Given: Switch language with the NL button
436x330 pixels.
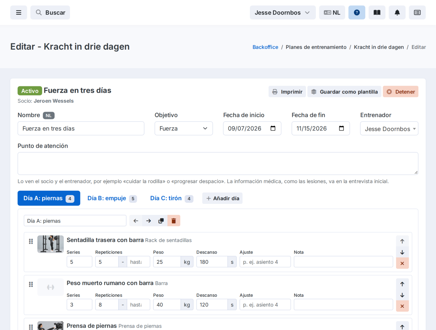Looking at the screenshot, I should (x=332, y=13).
